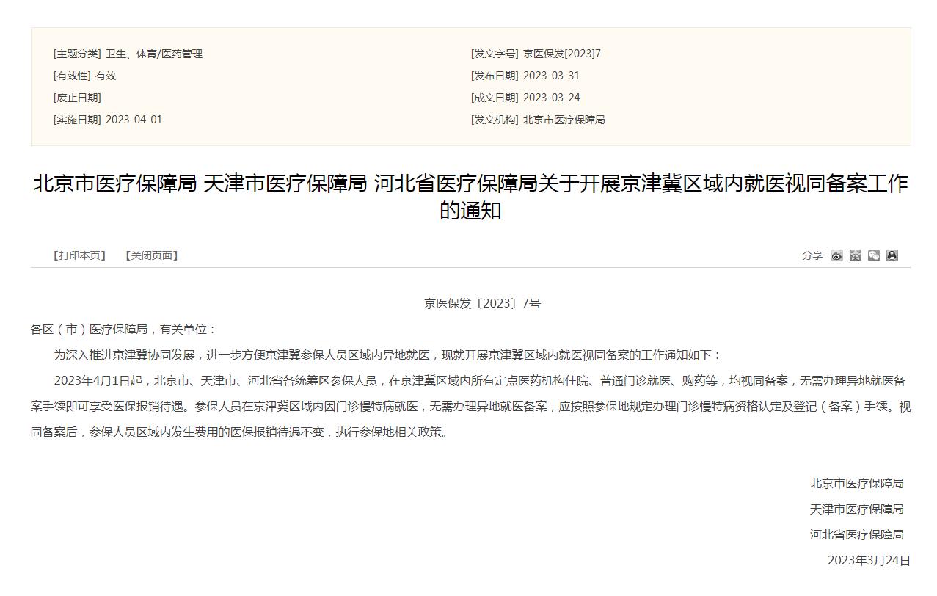
Task: Click the 发布日期 value 2023-03-31
Action: (551, 76)
